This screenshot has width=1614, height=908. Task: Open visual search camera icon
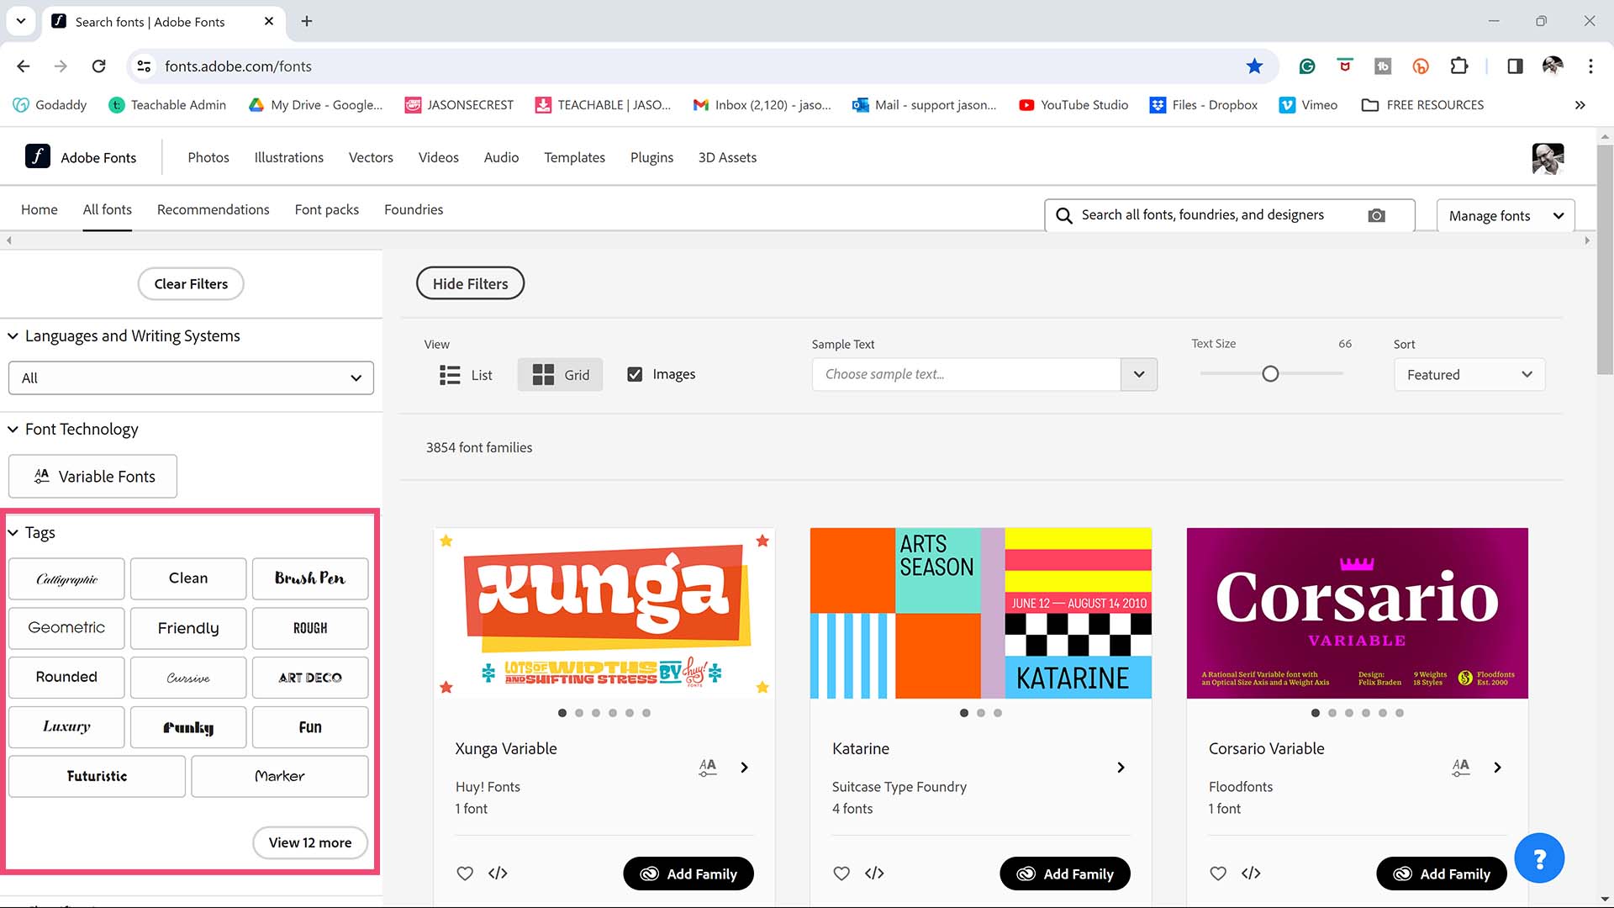(x=1376, y=215)
